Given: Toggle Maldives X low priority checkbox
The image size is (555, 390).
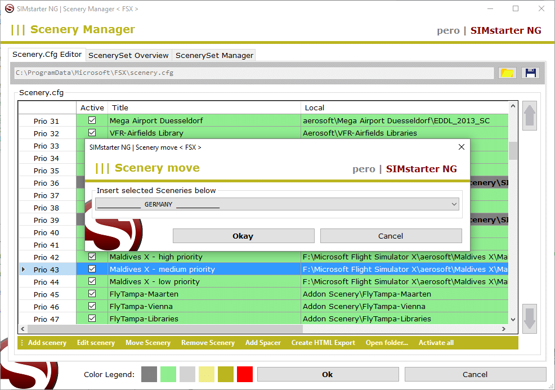Looking at the screenshot, I should (x=92, y=282).
